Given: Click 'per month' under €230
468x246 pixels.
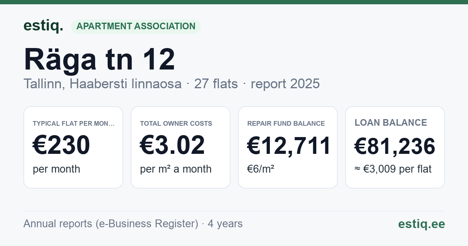Looking at the screenshot, I should point(57,169).
